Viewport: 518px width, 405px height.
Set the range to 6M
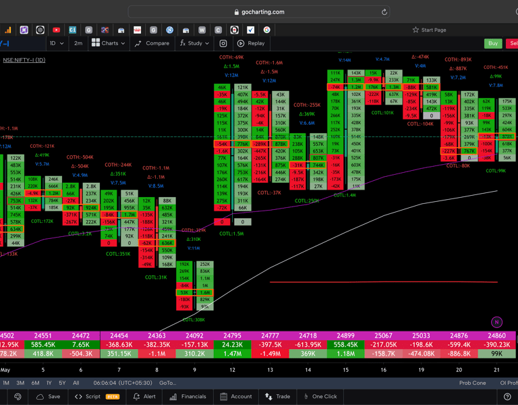pyautogui.click(x=35, y=383)
